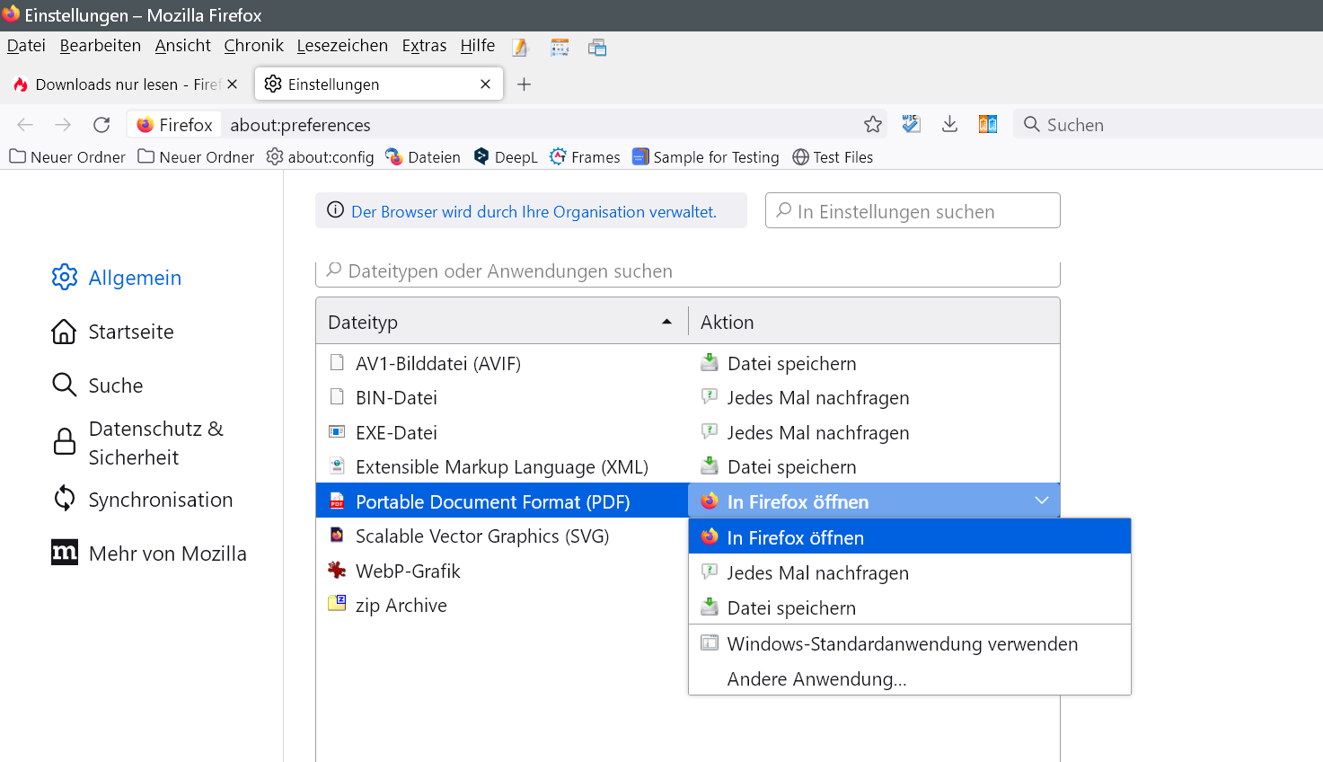Reload the page with the refresh icon
The image size is (1323, 762).
[x=101, y=125]
